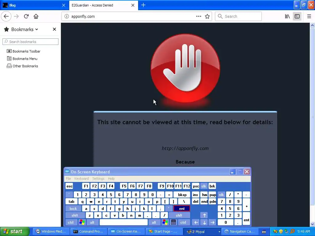Click the del key
Screen dimensions: 315x236
196,202
